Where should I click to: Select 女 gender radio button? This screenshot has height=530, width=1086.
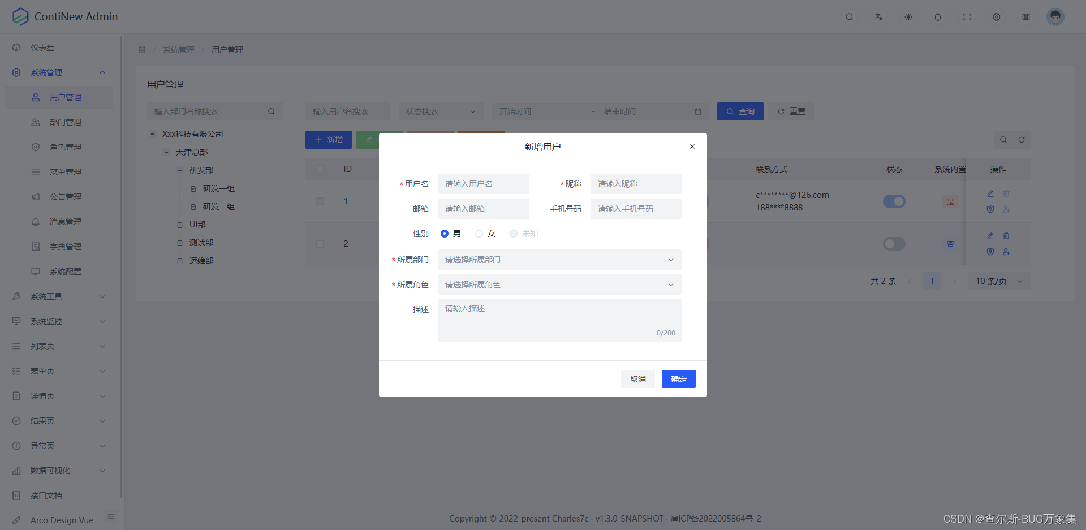(479, 234)
